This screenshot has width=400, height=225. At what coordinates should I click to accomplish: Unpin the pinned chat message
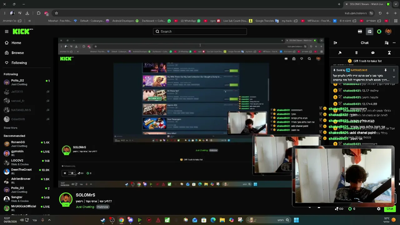[386, 70]
